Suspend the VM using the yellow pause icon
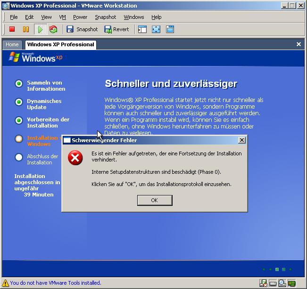307x289 pixels. pyautogui.click(x=26, y=29)
